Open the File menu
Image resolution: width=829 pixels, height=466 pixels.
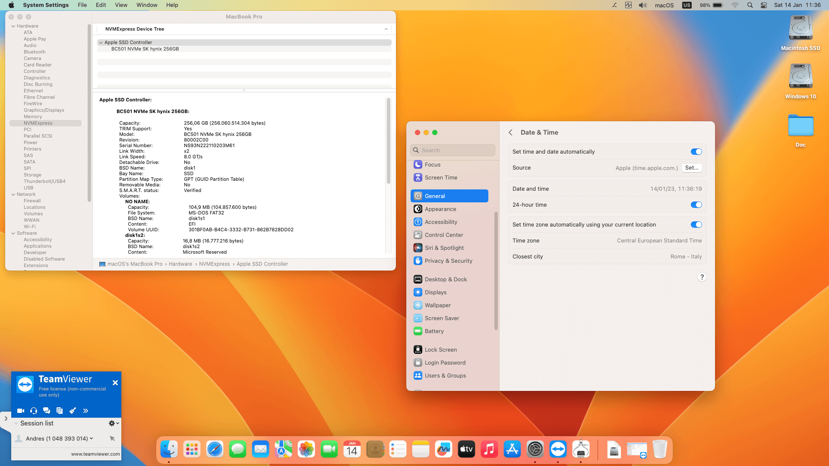[x=82, y=5]
